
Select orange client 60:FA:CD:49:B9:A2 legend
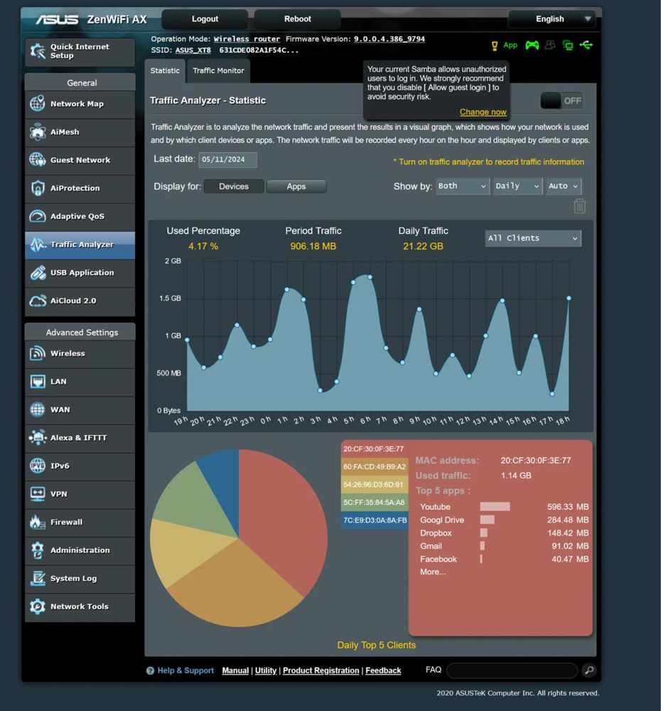coord(375,466)
